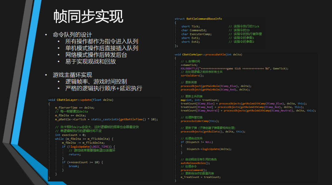The image size is (332, 185).
Task: Click the if (Dispatch != NULL) line
Action: tap(197, 142)
